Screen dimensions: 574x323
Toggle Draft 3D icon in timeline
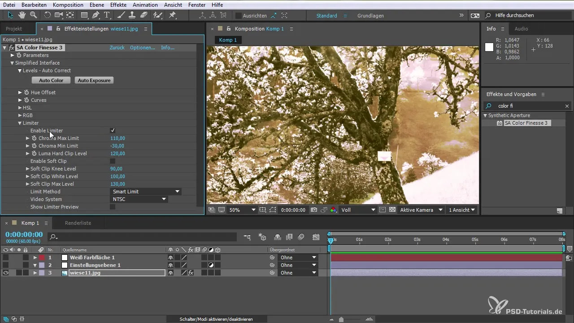click(263, 236)
